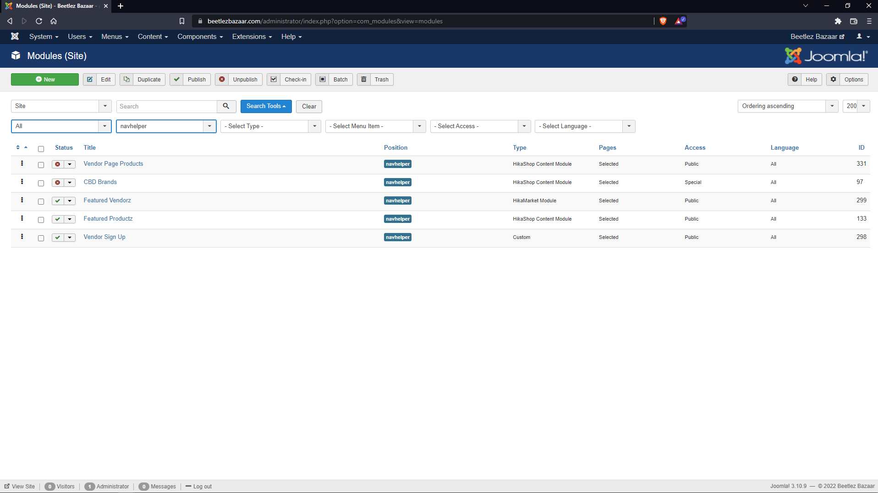Unpublish Featured Vendorz via status icon
The height and width of the screenshot is (493, 878).
[x=58, y=201]
